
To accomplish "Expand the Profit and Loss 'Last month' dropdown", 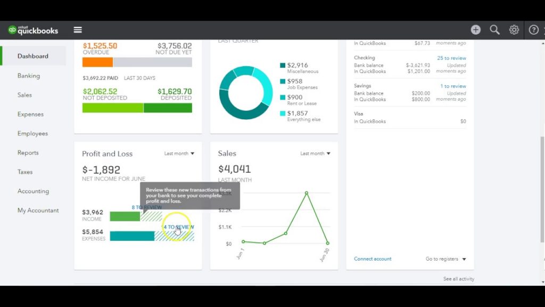I will [x=179, y=153].
